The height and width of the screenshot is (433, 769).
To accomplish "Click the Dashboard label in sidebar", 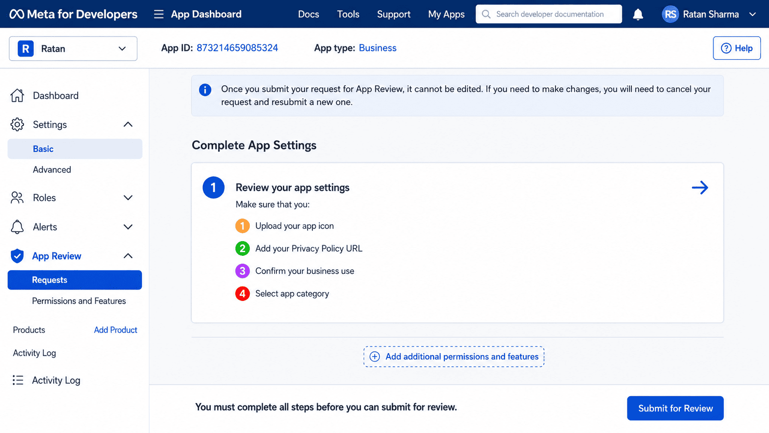I will [56, 96].
